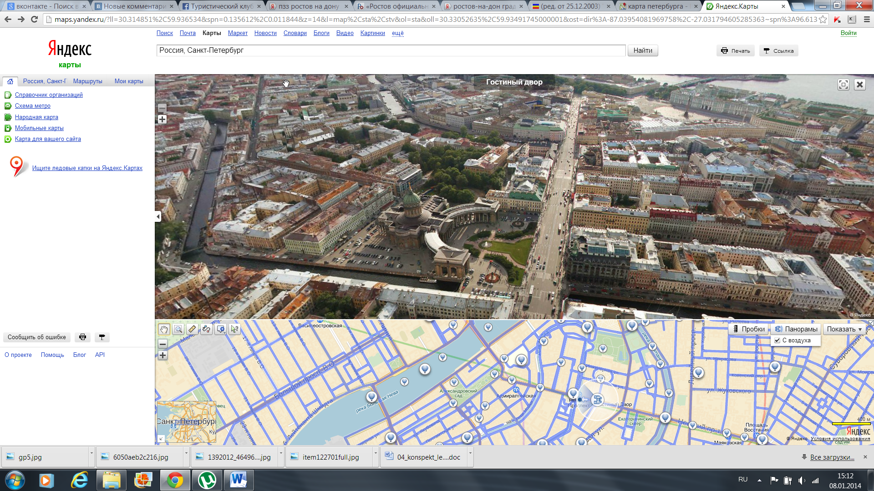The width and height of the screenshot is (874, 491).
Task: Open the ice rinks promo link
Action: pos(87,168)
